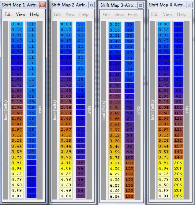Select the value 148 cell in Shift Map 4
This screenshot has height=205, width=195.
[178, 157]
